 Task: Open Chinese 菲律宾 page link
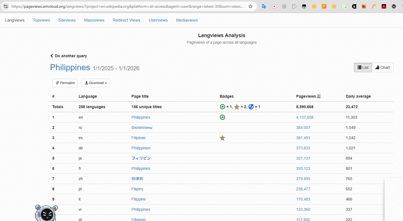tap(137, 179)
